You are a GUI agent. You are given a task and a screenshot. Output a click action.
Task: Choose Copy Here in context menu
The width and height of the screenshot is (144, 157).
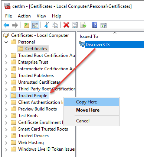[x=91, y=102]
